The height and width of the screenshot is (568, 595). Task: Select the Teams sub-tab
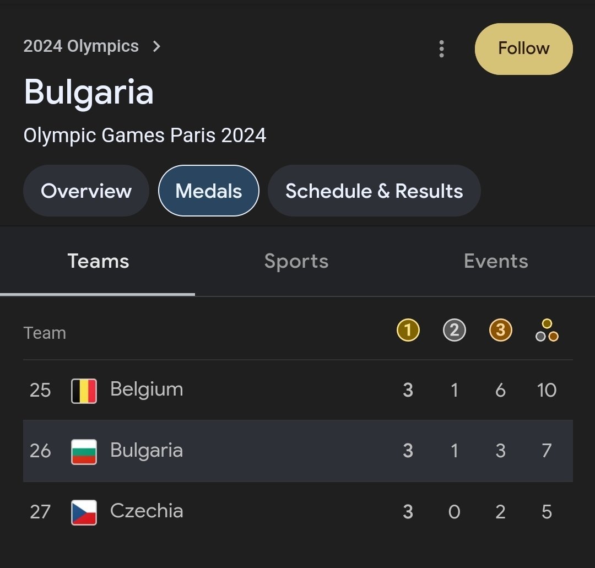[98, 261]
